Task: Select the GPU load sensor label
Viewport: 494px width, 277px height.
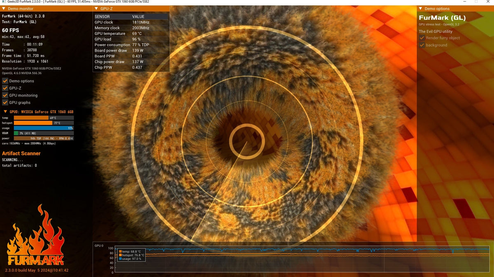Action: click(x=103, y=39)
